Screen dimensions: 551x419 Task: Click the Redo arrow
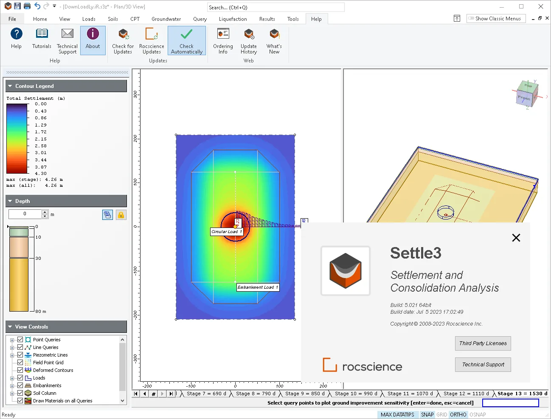point(46,6)
